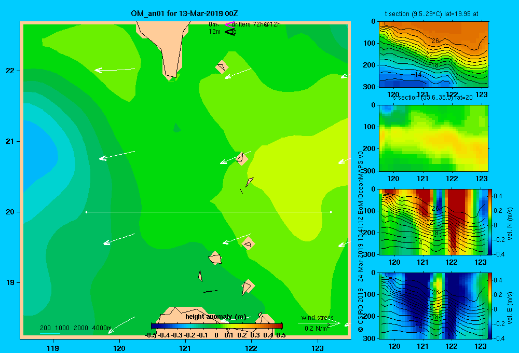The height and width of the screenshot is (353, 519).
Task: Click the "t section (9.5..29°C) lat=19.95 at" title
Action: tap(431, 14)
